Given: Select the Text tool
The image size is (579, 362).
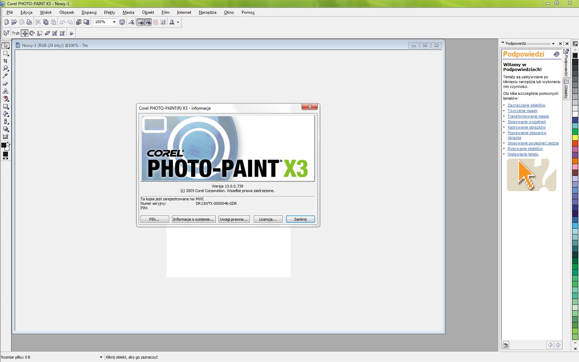Looking at the screenshot, I should tap(6, 91).
